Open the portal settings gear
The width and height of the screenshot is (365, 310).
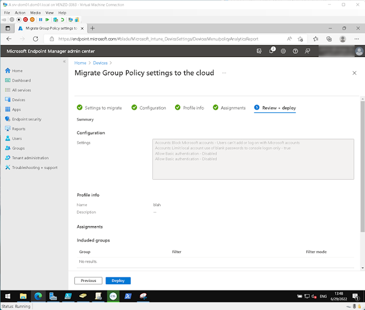tap(283, 51)
